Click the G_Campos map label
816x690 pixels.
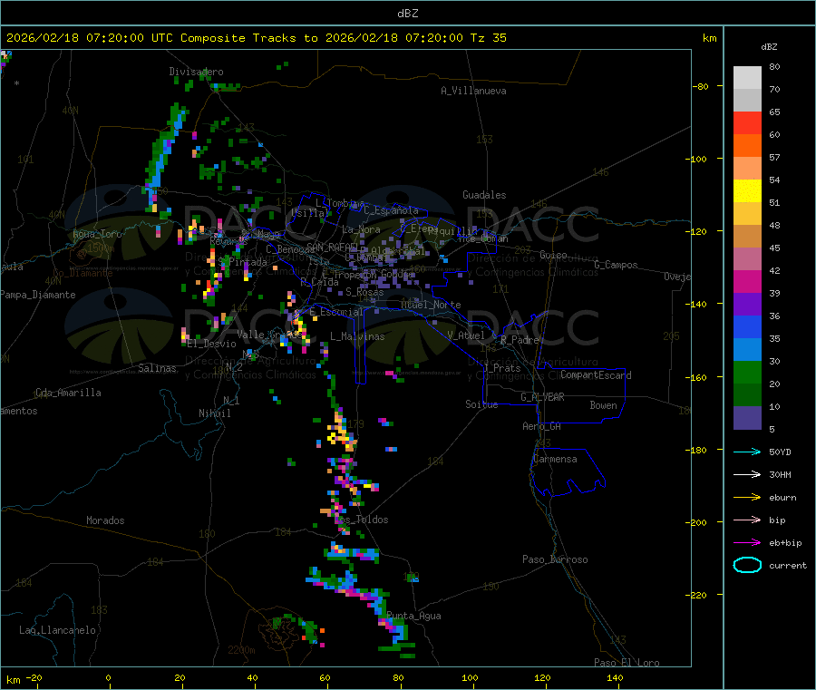tap(616, 265)
